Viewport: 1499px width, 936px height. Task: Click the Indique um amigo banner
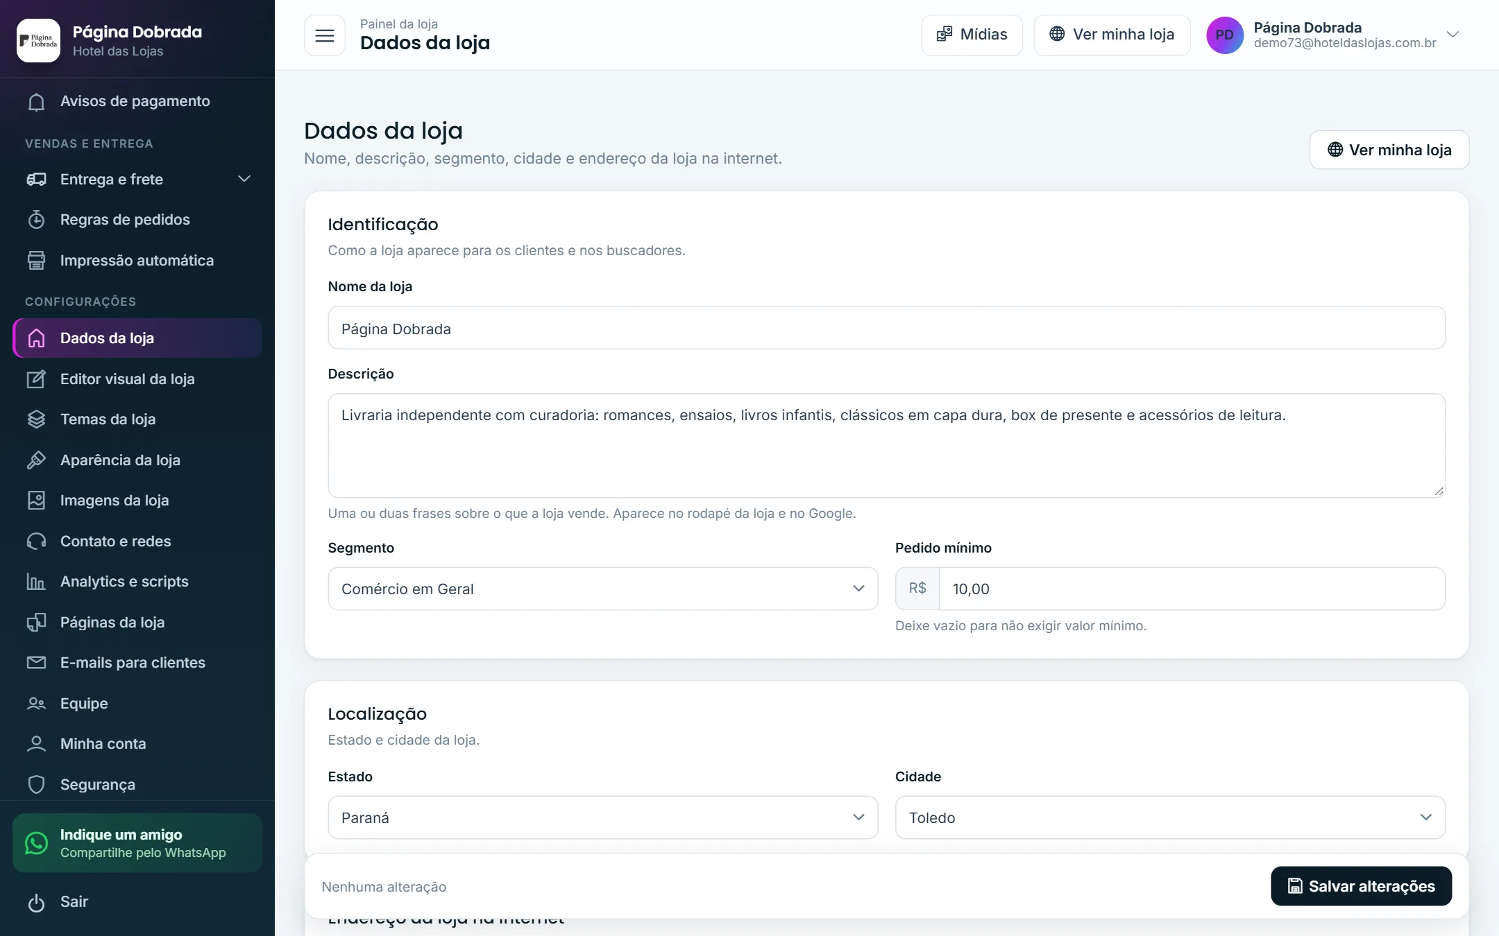coord(137,843)
